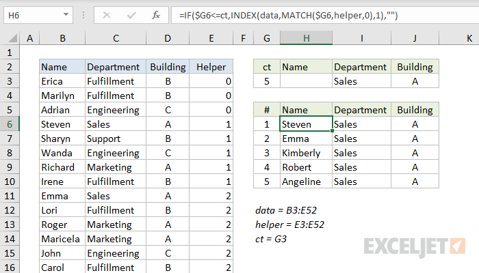Click the cell containing Kimberly

point(306,153)
